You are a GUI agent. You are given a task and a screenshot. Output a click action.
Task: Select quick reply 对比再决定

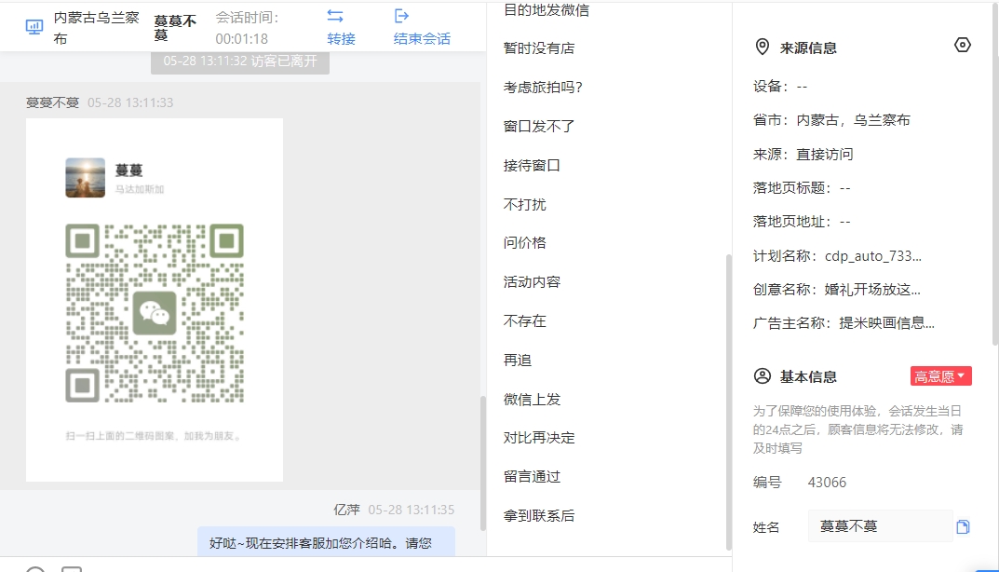click(x=539, y=438)
